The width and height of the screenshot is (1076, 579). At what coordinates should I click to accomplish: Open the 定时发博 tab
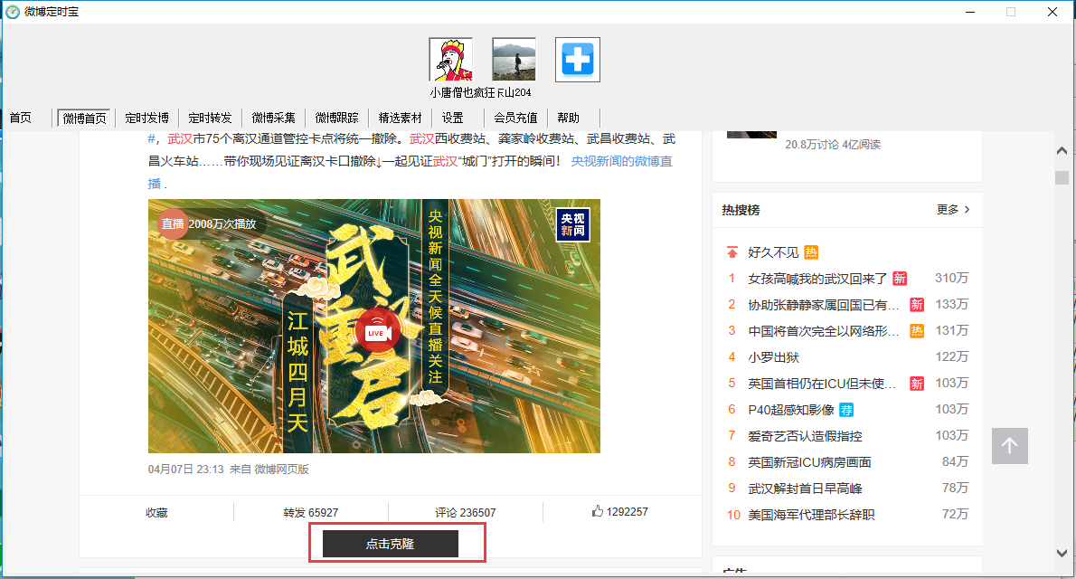pyautogui.click(x=146, y=118)
